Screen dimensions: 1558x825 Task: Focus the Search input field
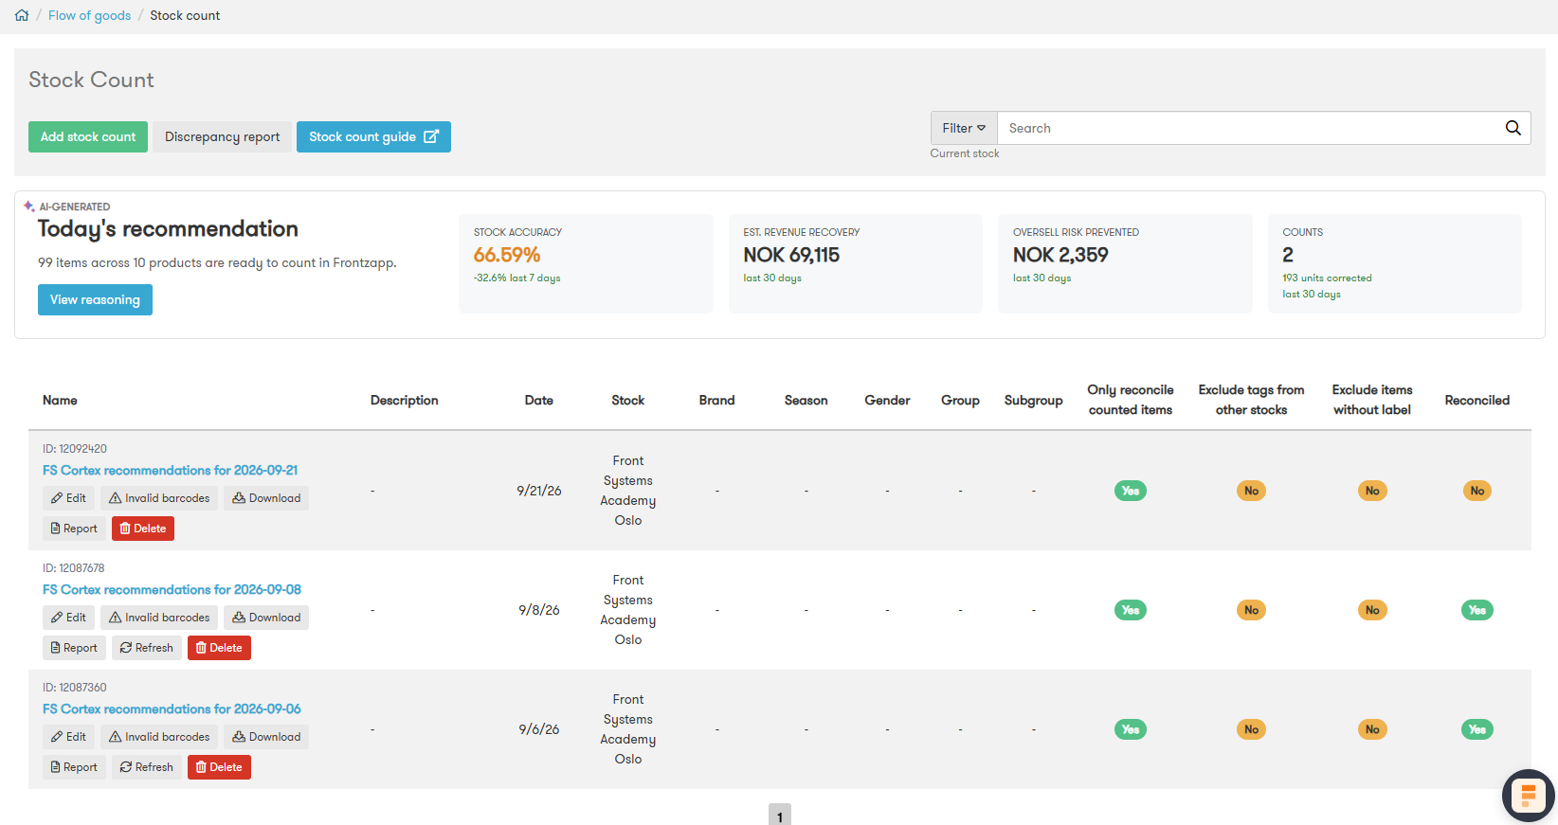click(1251, 128)
